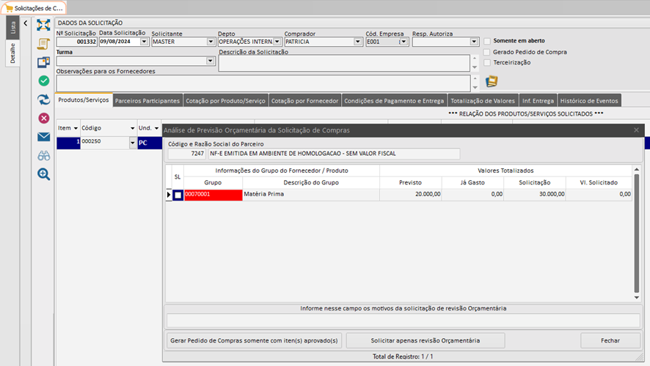This screenshot has height=366, width=650.
Task: Select the Lista vertical tab
Action: coord(13,28)
